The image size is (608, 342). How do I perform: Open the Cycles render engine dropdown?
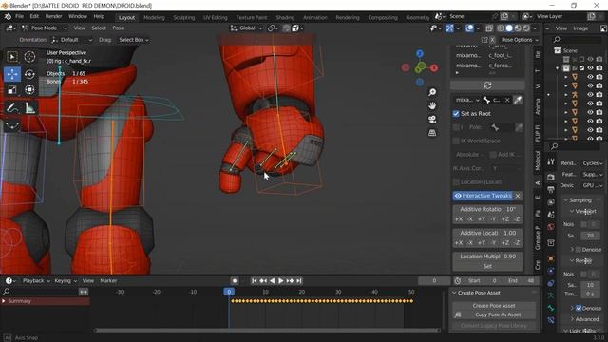(593, 163)
